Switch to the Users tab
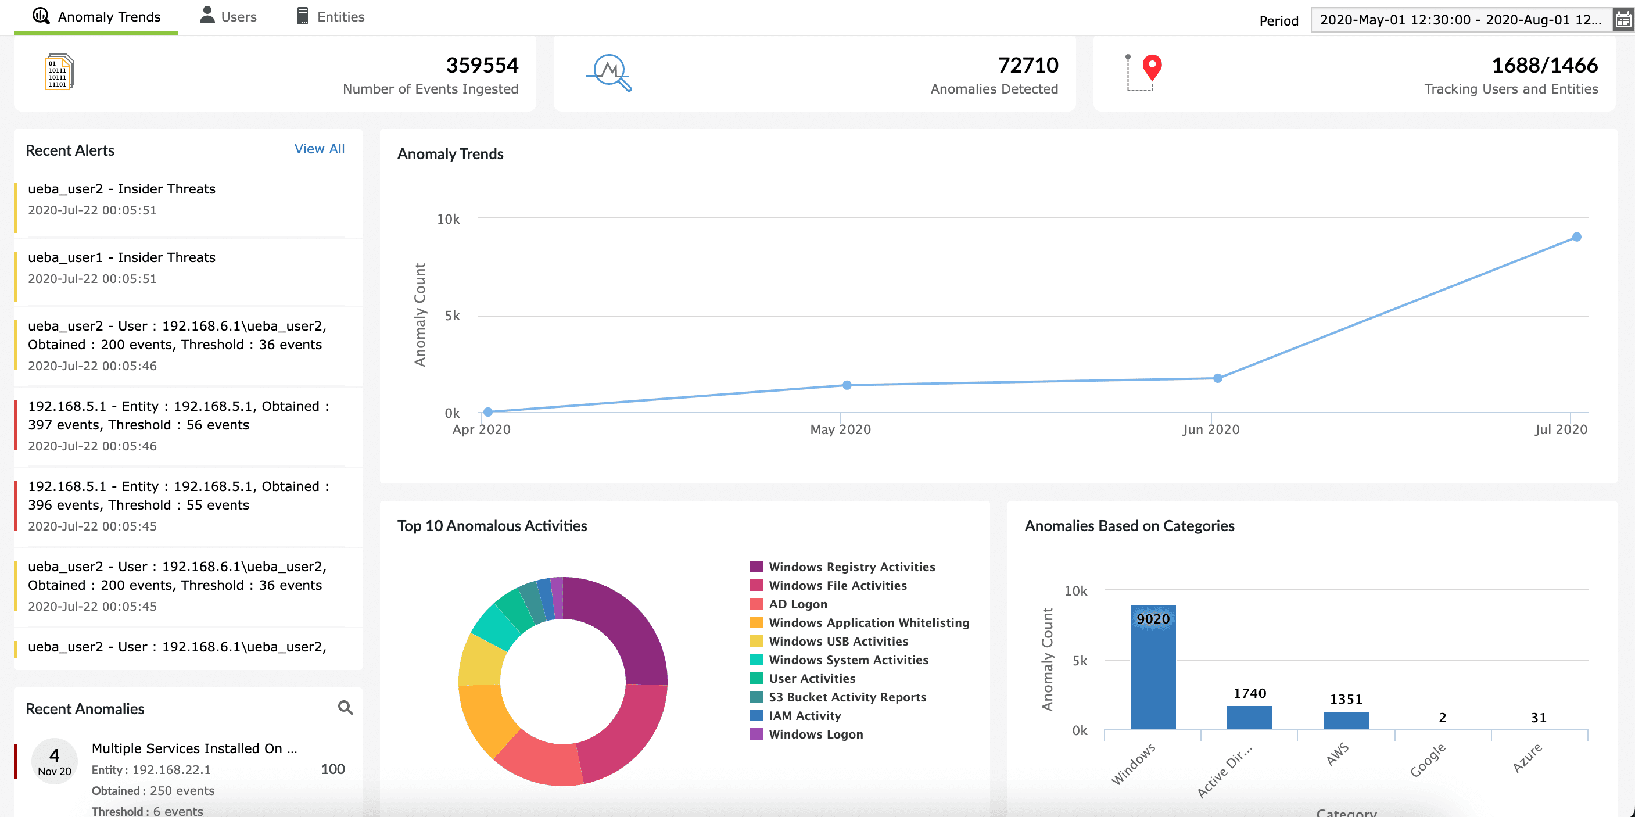This screenshot has width=1635, height=817. click(239, 17)
